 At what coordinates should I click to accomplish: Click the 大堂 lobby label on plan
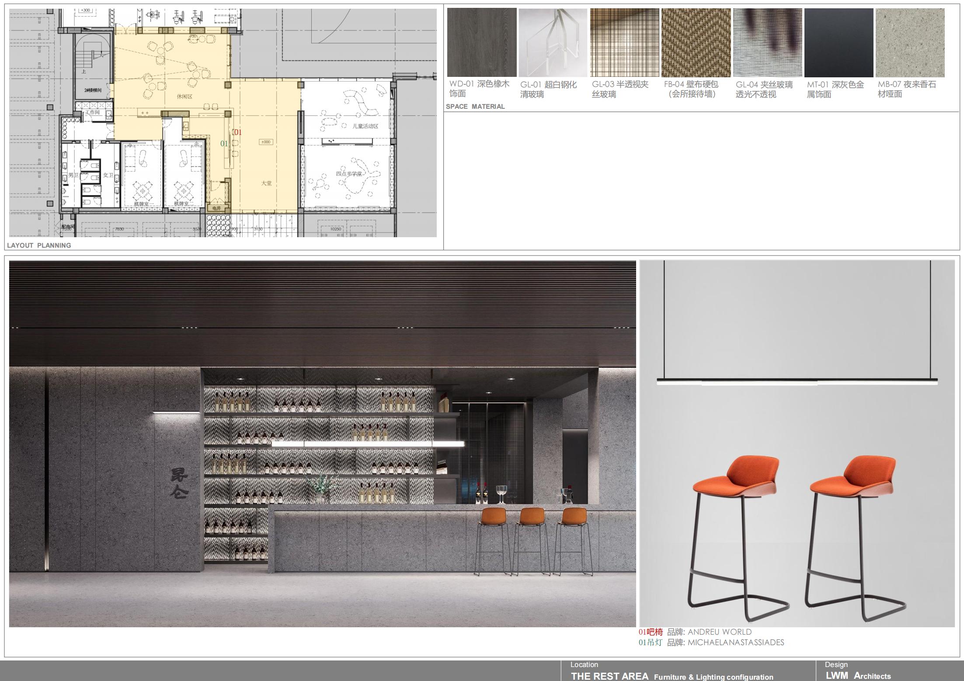[x=266, y=183]
